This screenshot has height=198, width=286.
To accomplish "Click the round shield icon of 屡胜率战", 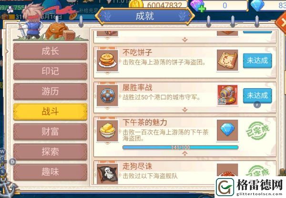I will [107, 95].
